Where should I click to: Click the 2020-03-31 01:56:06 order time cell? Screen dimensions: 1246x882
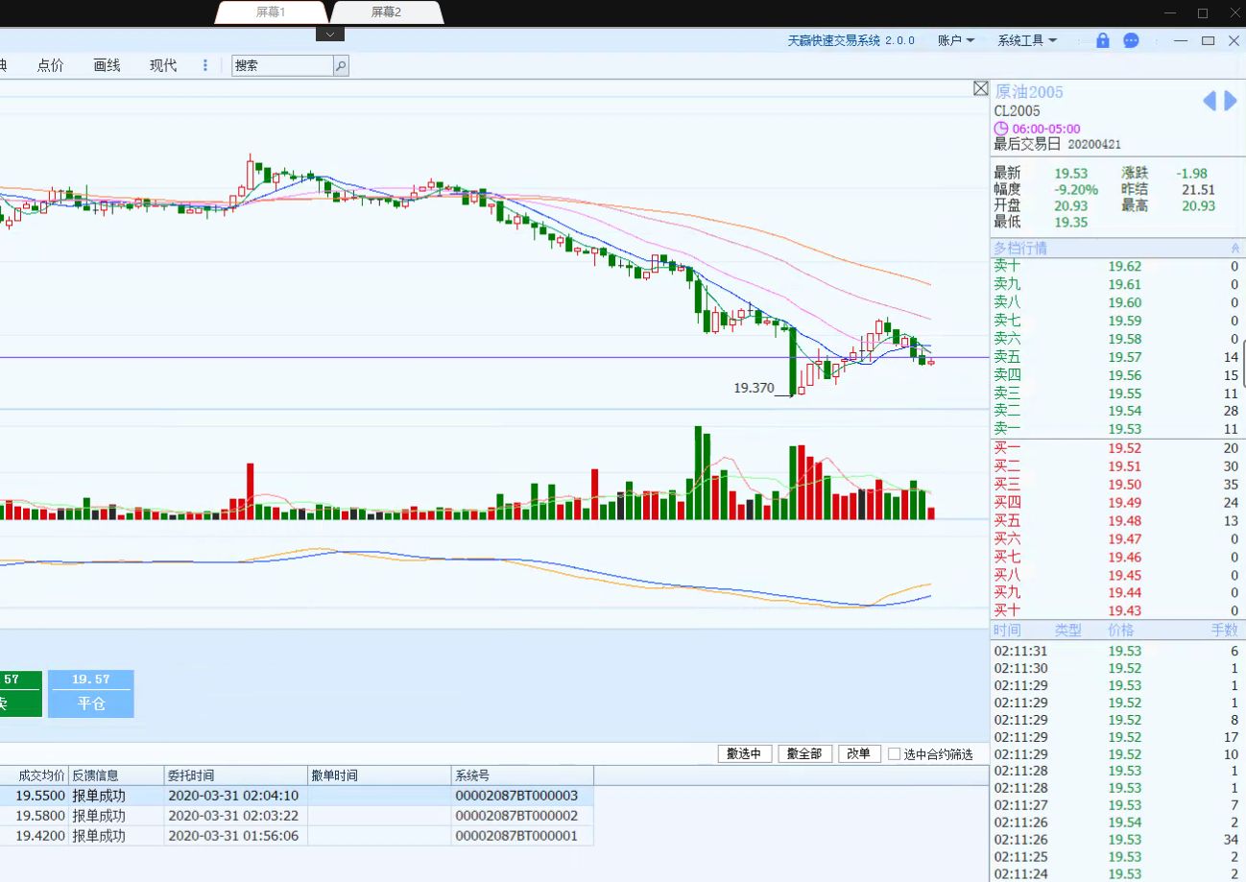[x=233, y=836]
